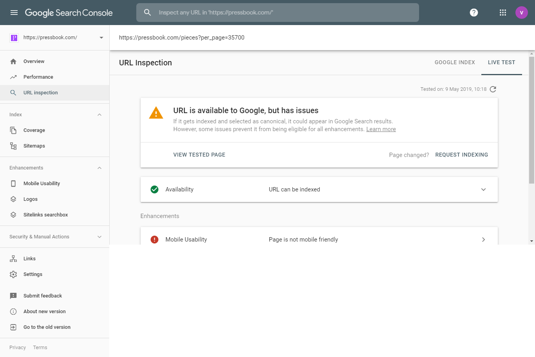Open Settings label in the sidebar

click(33, 274)
